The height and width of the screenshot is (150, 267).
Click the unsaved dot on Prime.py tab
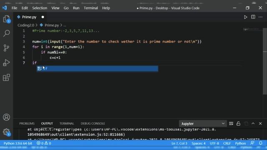pyautogui.click(x=43, y=17)
